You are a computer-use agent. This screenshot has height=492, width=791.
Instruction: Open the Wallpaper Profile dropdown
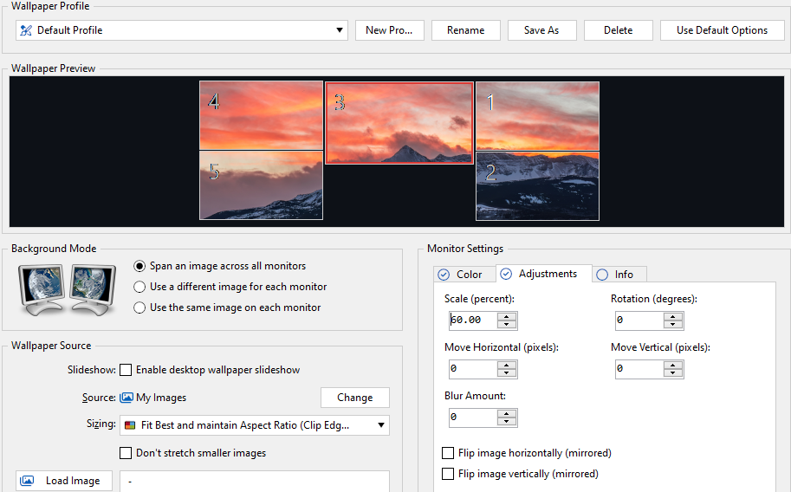[340, 30]
